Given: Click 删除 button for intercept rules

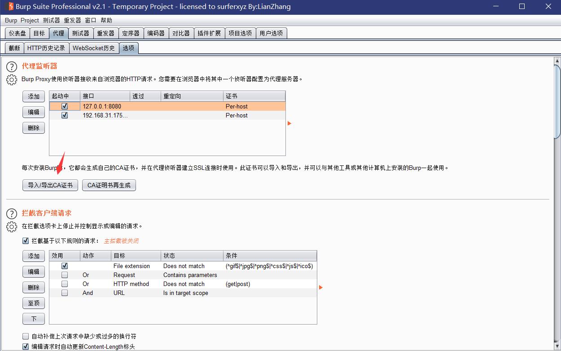Looking at the screenshot, I should point(34,287).
